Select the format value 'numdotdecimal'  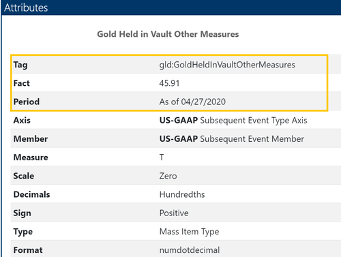(190, 250)
